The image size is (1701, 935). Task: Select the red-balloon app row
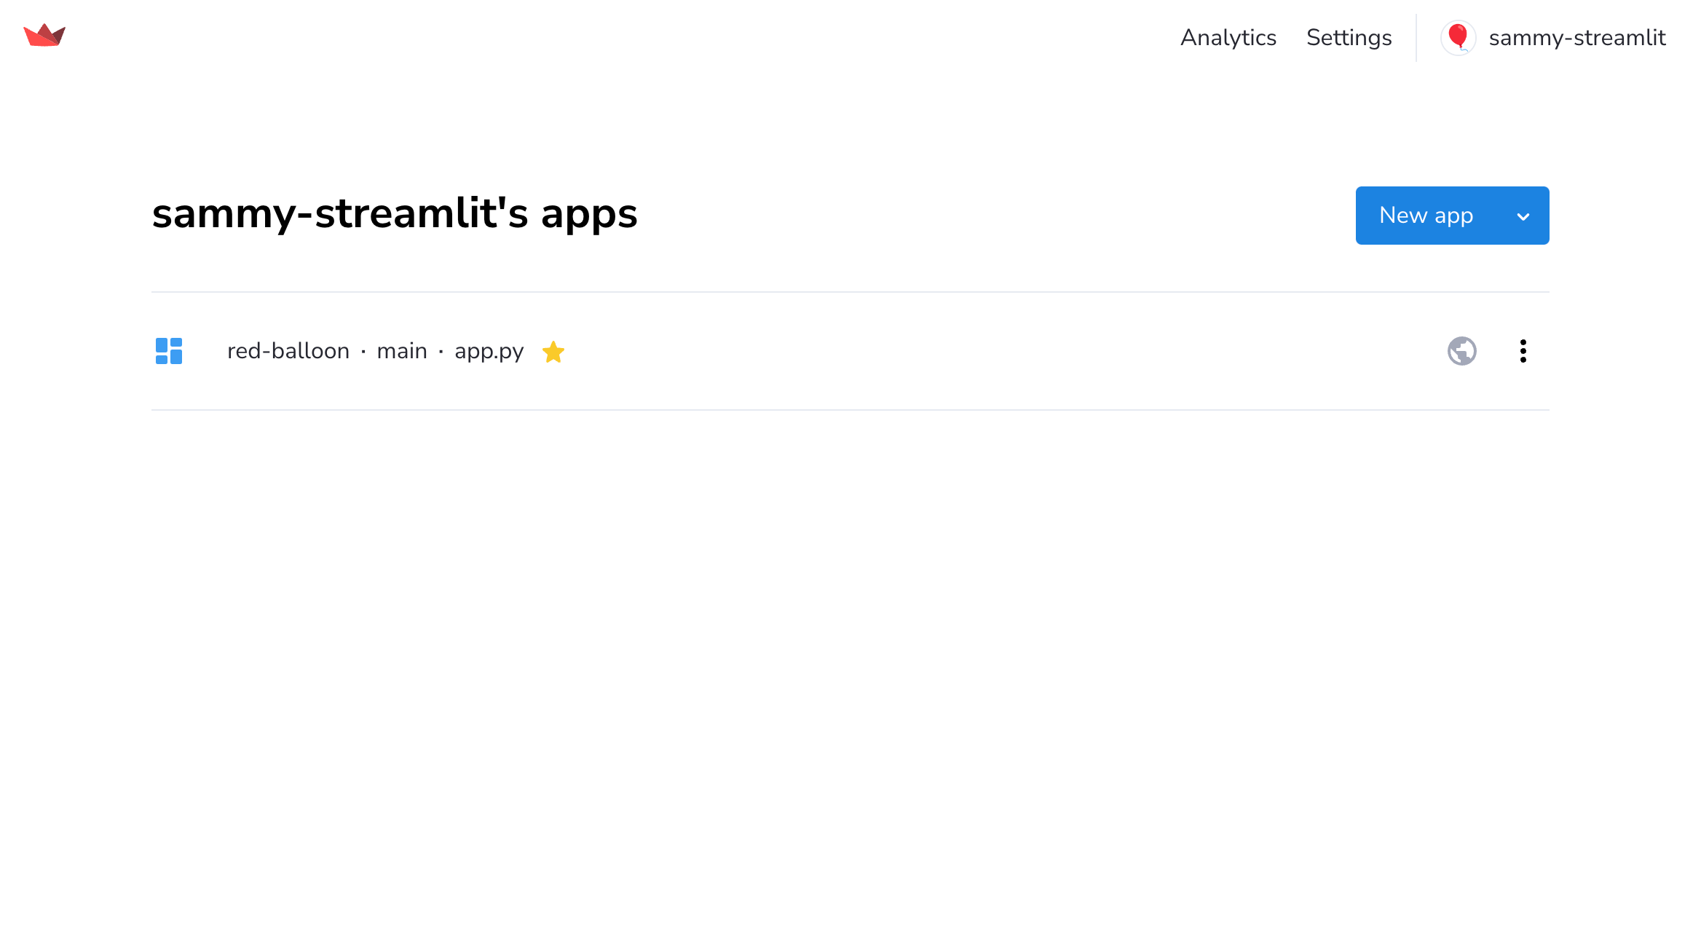pos(850,350)
